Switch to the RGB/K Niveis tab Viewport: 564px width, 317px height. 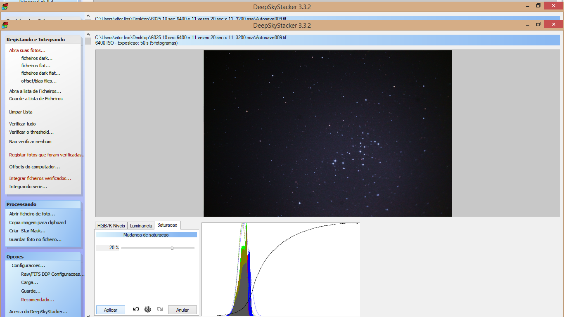(x=111, y=226)
